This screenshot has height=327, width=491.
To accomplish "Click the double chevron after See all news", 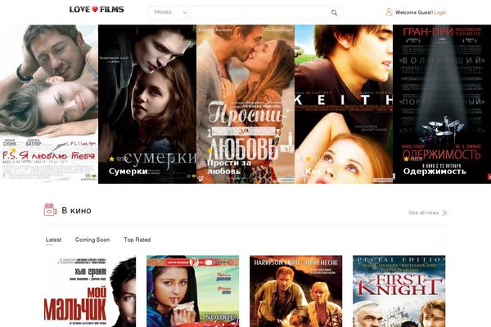I will [444, 213].
